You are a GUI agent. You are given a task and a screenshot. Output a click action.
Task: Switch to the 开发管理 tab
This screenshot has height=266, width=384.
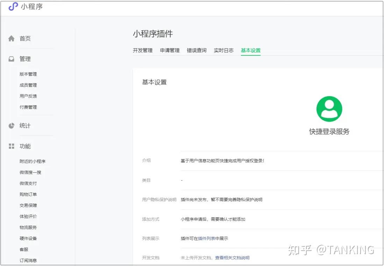pyautogui.click(x=143, y=51)
